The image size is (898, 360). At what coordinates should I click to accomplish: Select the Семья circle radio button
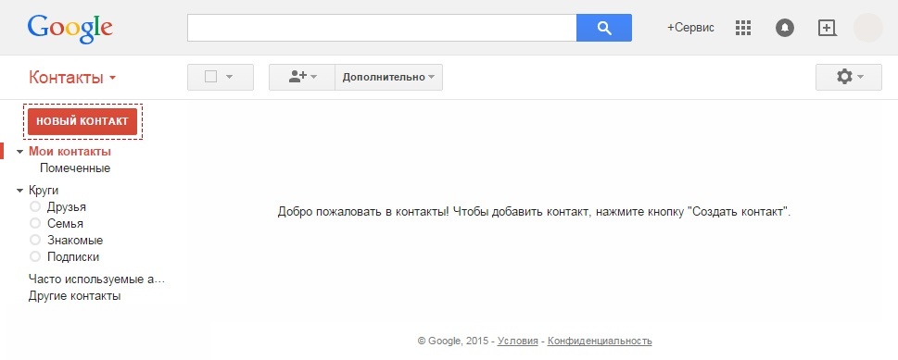point(35,223)
